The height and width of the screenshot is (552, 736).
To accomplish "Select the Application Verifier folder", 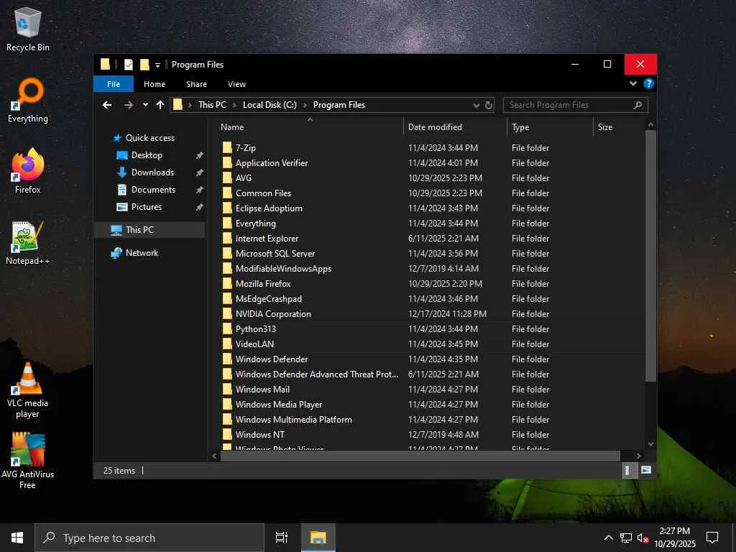I will click(x=272, y=163).
